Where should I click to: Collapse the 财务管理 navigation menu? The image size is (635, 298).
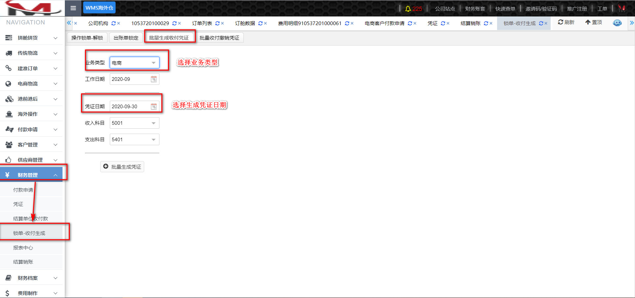tap(31, 175)
